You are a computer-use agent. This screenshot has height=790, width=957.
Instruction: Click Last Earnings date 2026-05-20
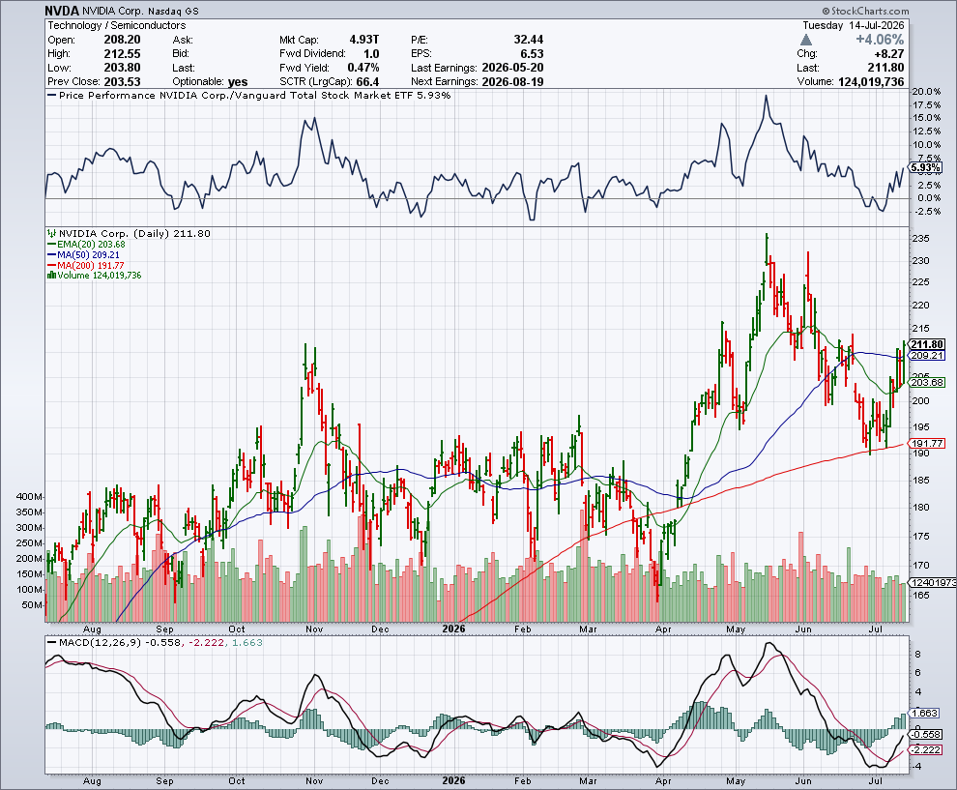coord(512,68)
